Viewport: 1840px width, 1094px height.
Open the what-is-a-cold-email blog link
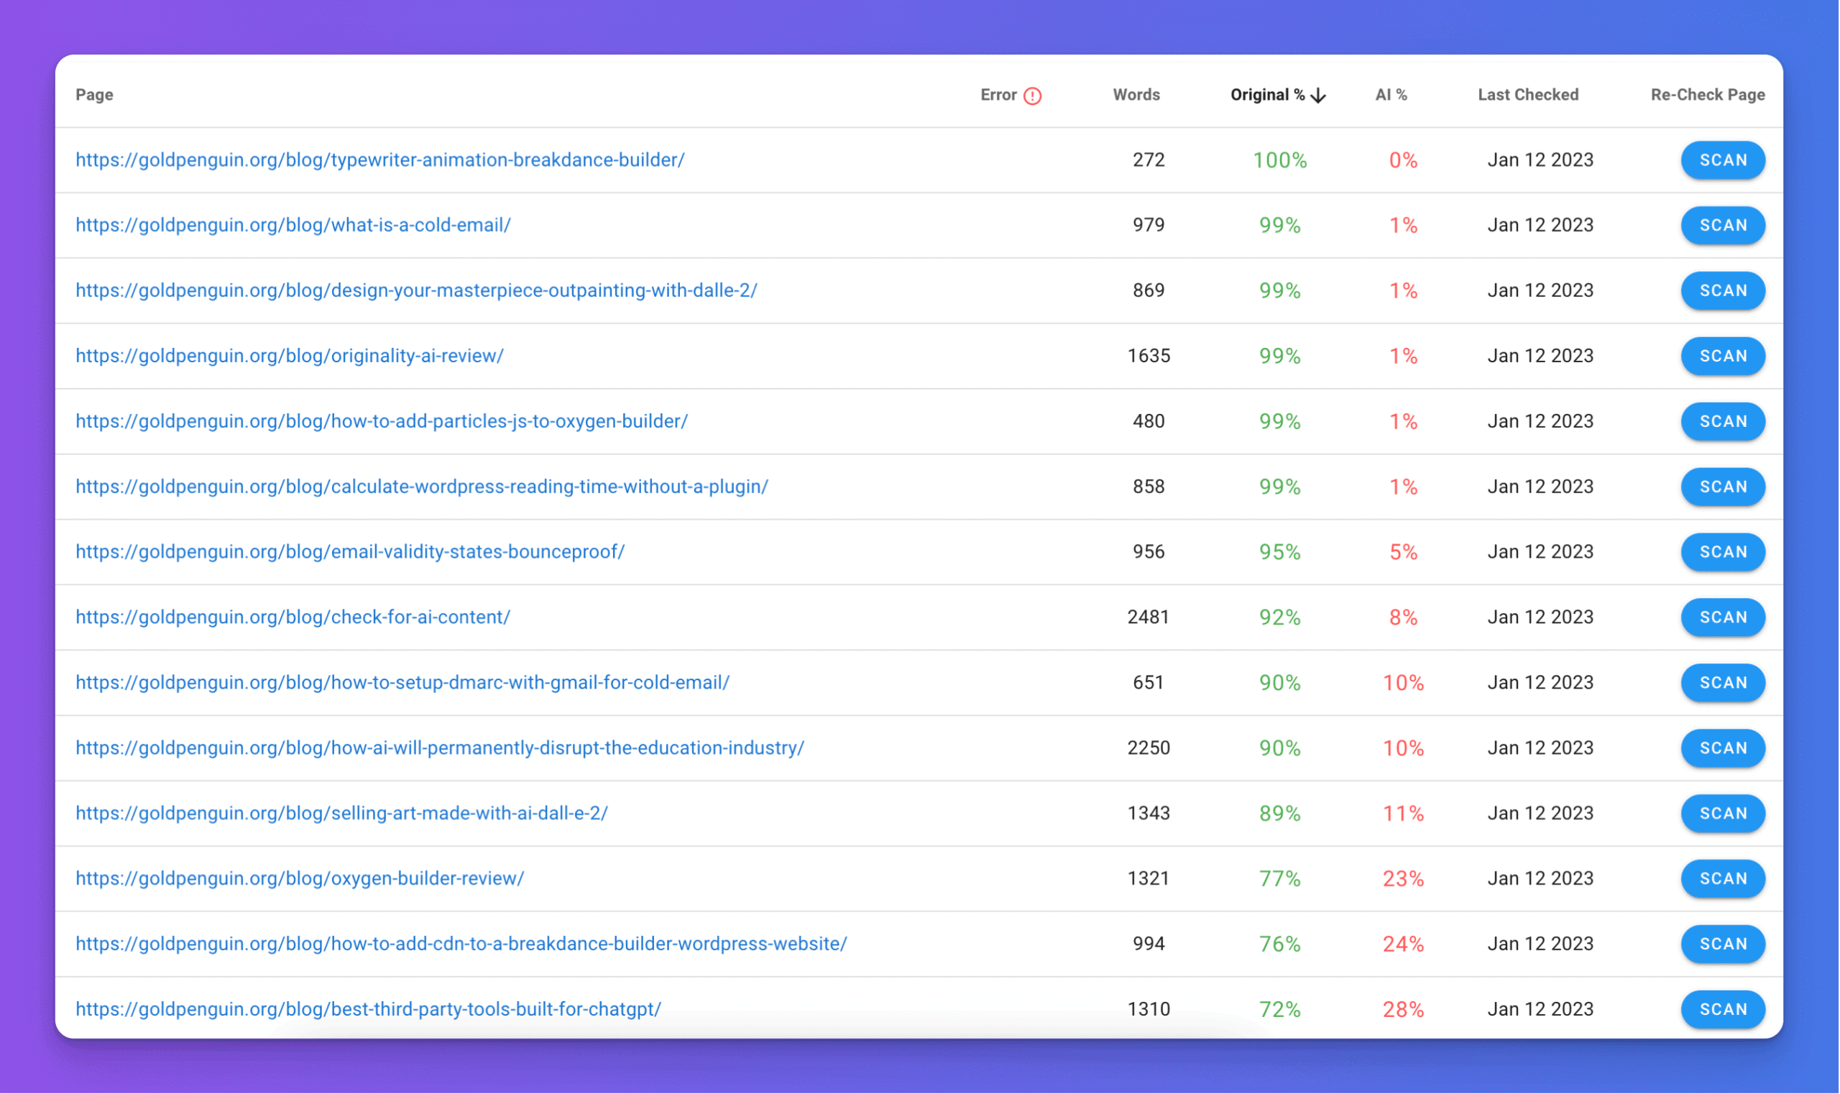click(x=293, y=225)
